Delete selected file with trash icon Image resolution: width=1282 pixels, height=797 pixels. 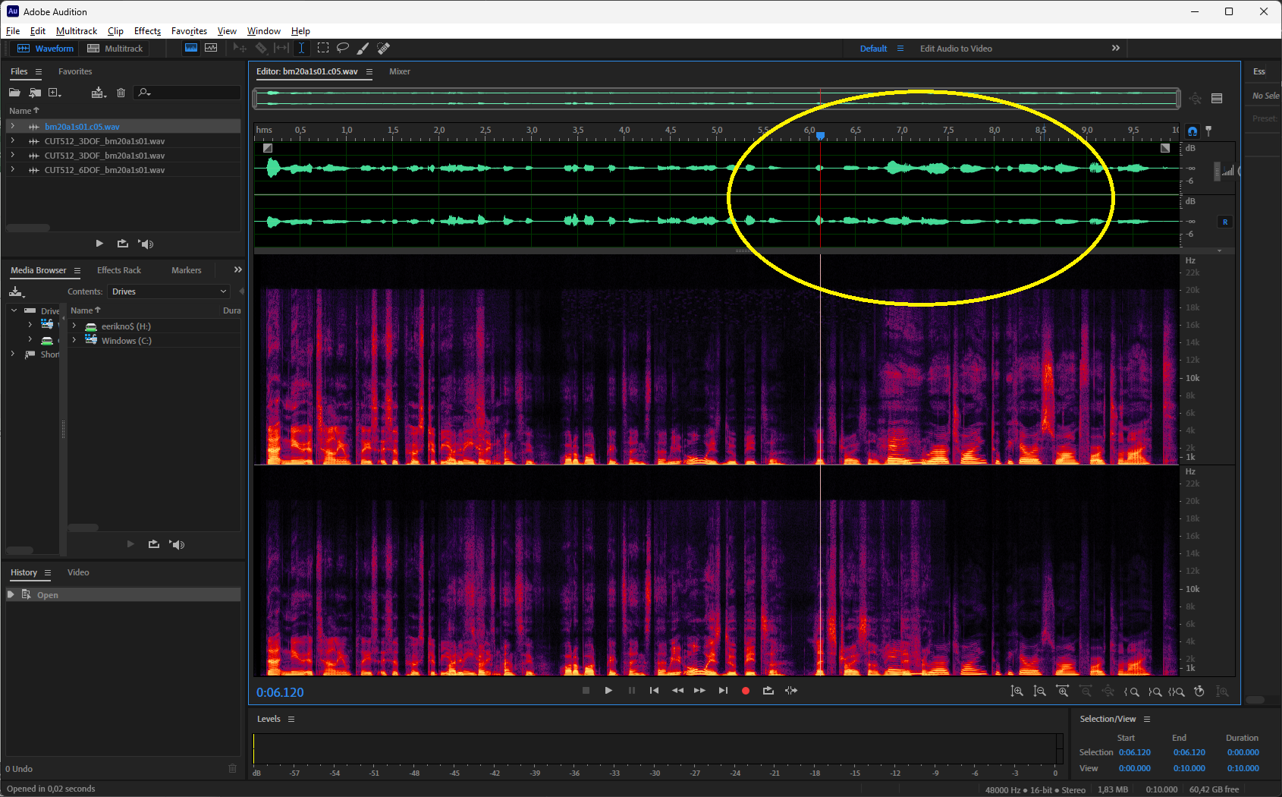click(x=121, y=93)
